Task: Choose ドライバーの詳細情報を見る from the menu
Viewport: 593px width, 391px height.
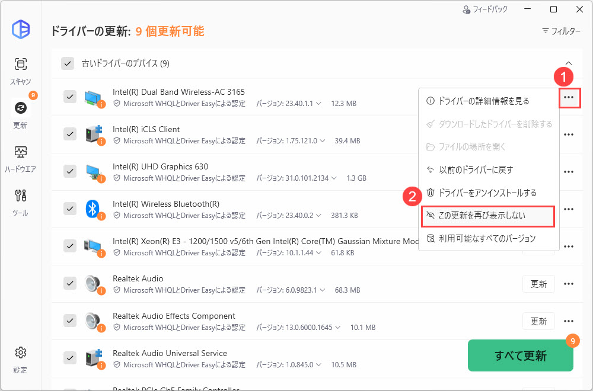Action: coord(489,101)
